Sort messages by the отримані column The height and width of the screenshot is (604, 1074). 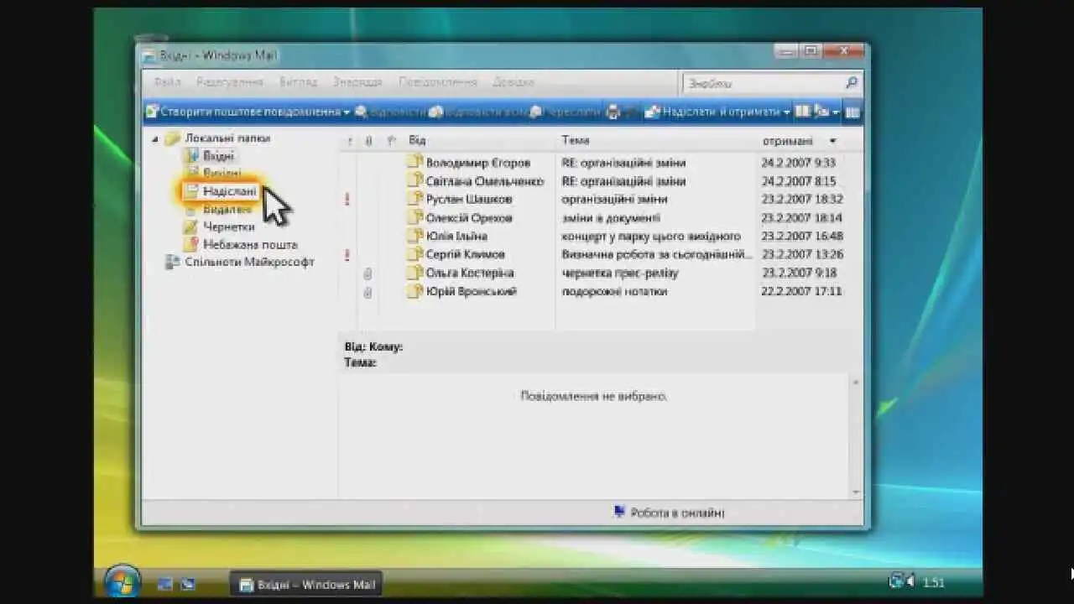coord(787,141)
